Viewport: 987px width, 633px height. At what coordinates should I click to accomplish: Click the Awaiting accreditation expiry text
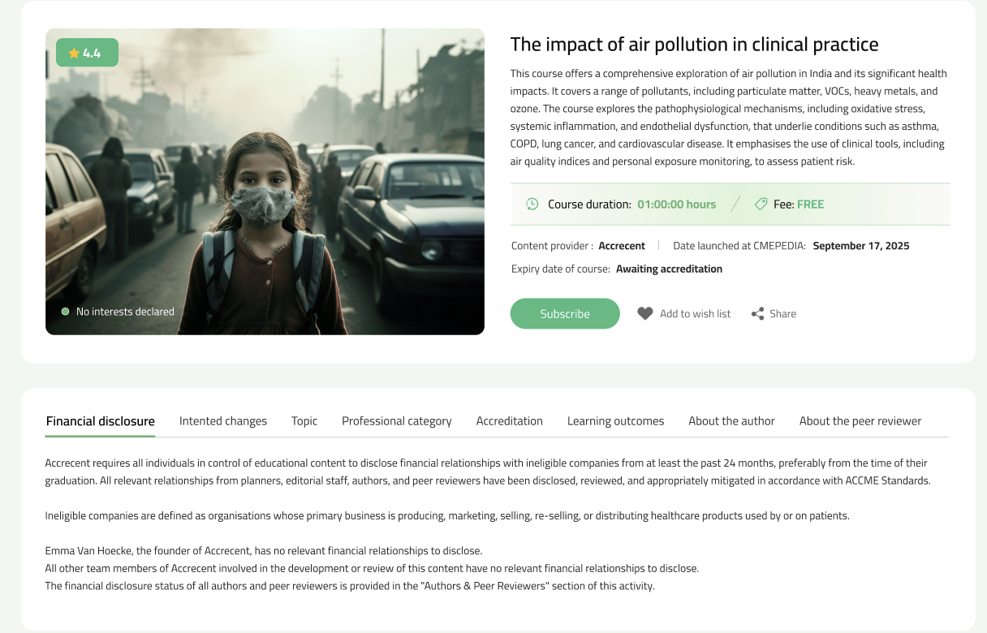point(669,269)
